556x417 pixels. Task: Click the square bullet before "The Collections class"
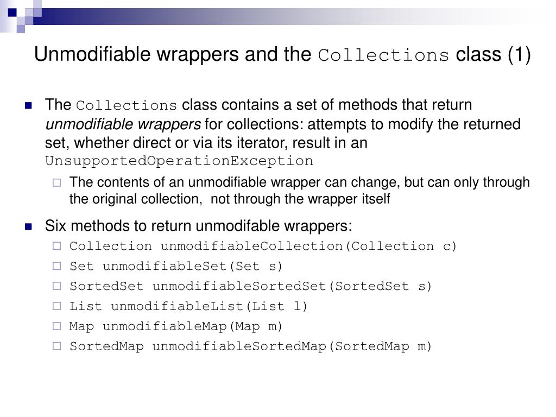[x=28, y=105]
